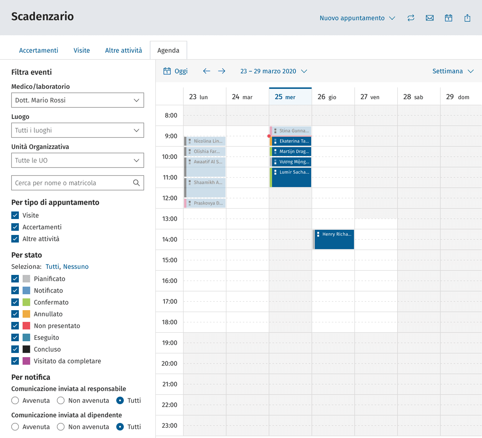Open Unità Organizzativa dropdown Tutte le UO
The width and height of the screenshot is (482, 438).
(x=78, y=161)
